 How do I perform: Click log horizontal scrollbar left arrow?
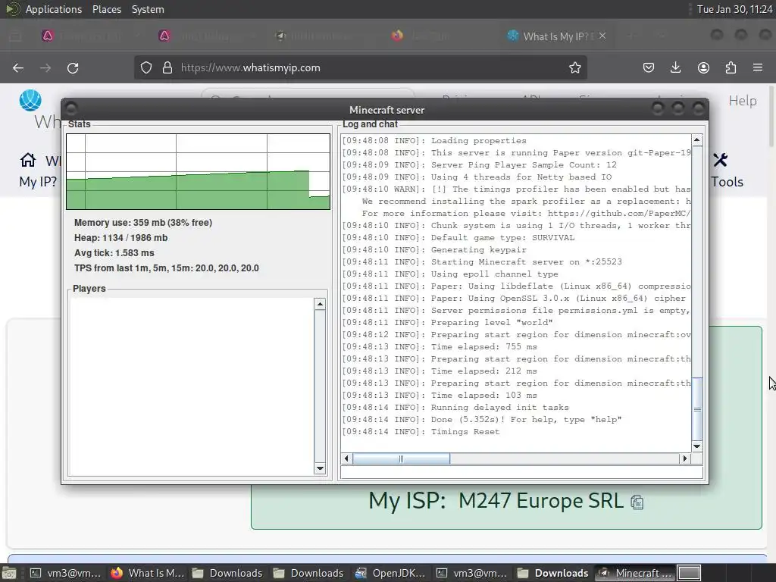[346, 458]
